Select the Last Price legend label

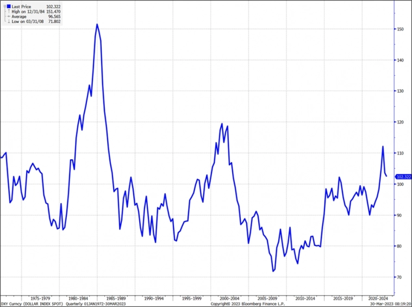tap(21, 7)
